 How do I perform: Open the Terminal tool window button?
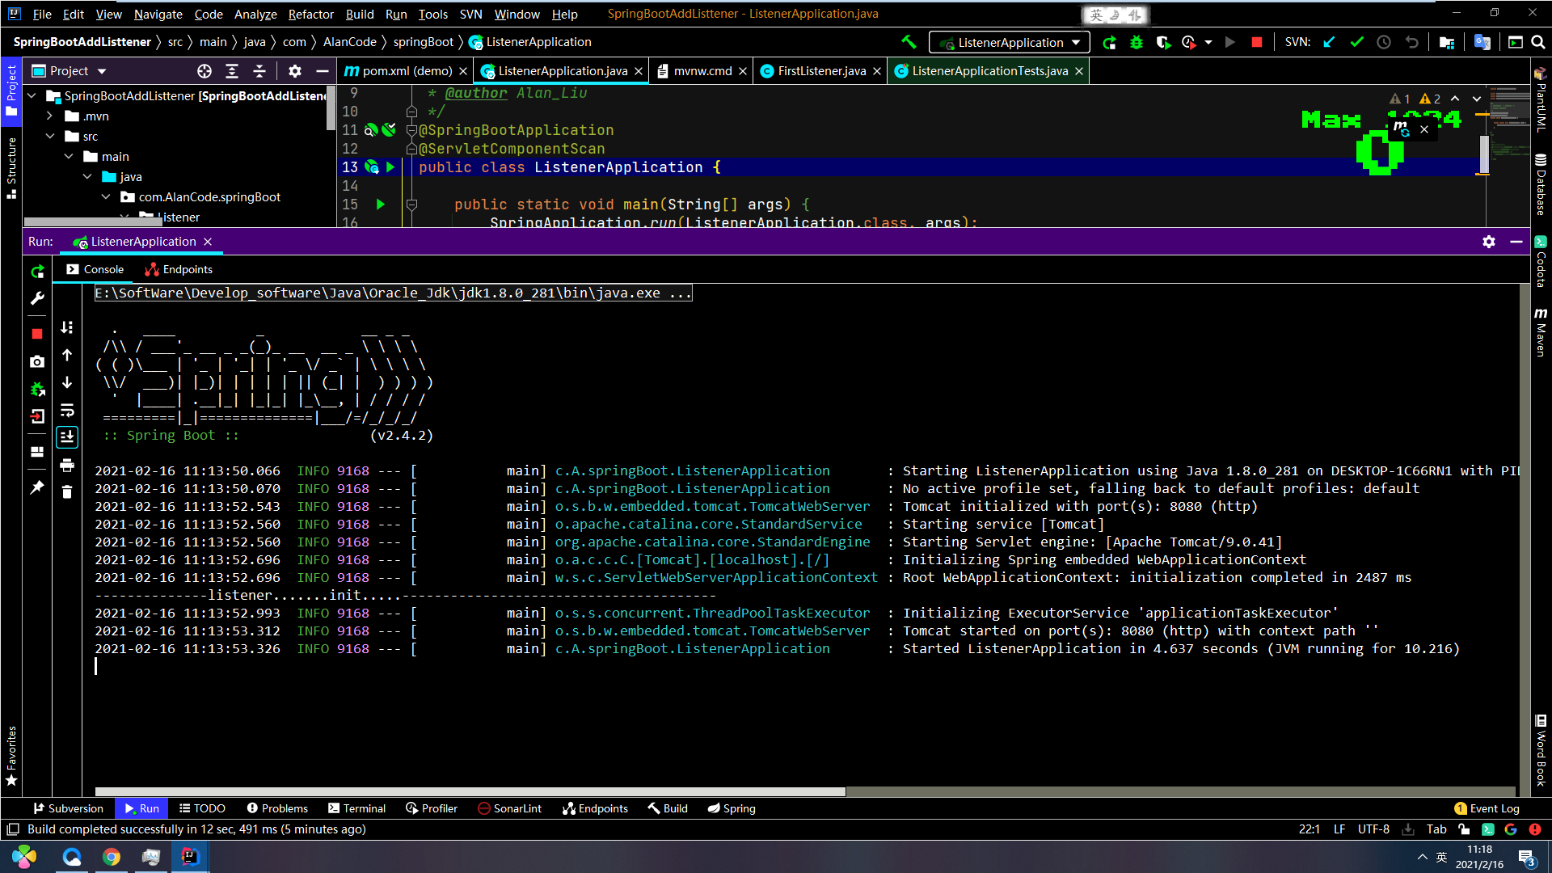[356, 808]
